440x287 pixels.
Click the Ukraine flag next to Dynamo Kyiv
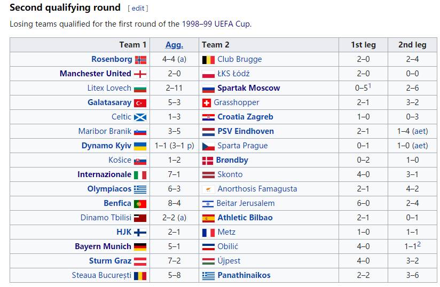click(140, 146)
